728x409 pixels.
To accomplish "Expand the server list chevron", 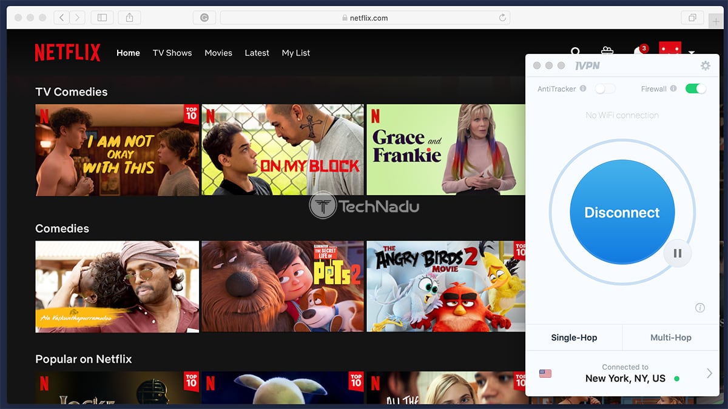I will tap(709, 373).
